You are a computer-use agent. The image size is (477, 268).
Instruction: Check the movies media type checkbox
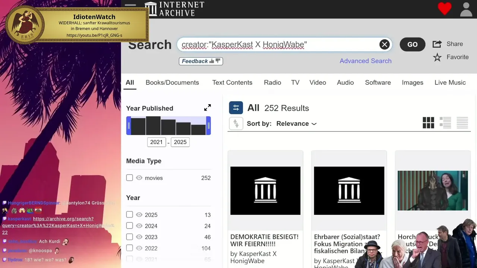(129, 178)
